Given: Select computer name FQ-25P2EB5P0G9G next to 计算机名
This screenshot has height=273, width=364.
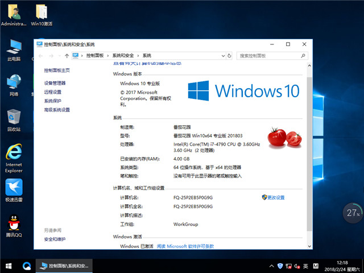Looking at the screenshot, I should (193, 197).
